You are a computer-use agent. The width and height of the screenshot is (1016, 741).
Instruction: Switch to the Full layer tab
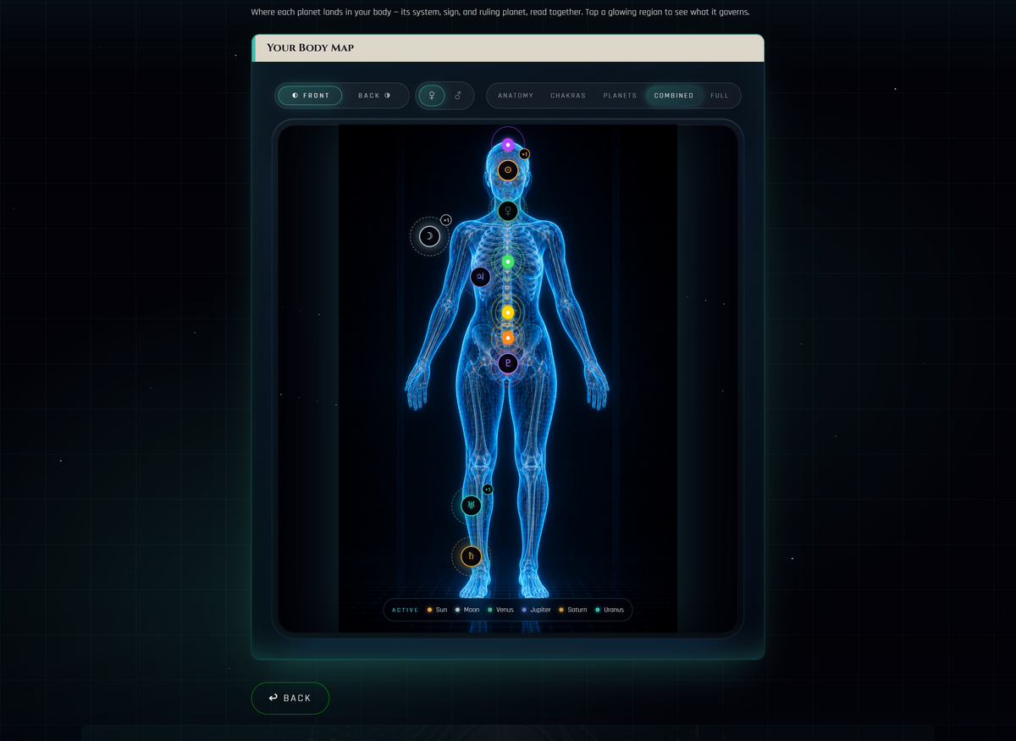(720, 96)
